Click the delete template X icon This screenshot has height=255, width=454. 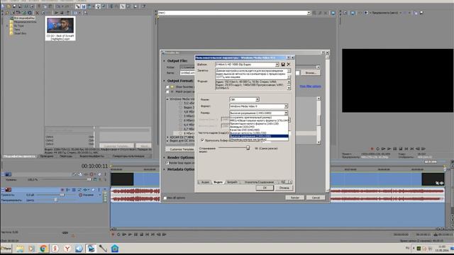289,64
